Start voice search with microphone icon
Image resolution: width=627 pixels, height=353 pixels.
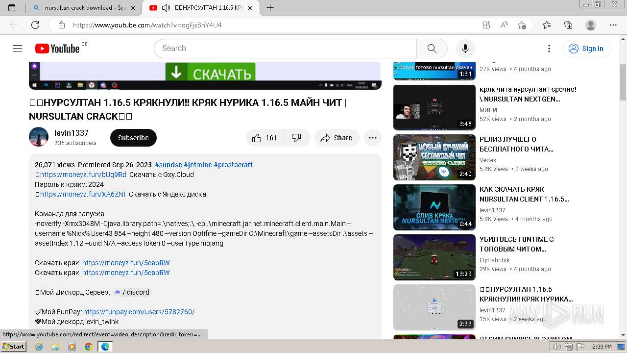point(465,48)
